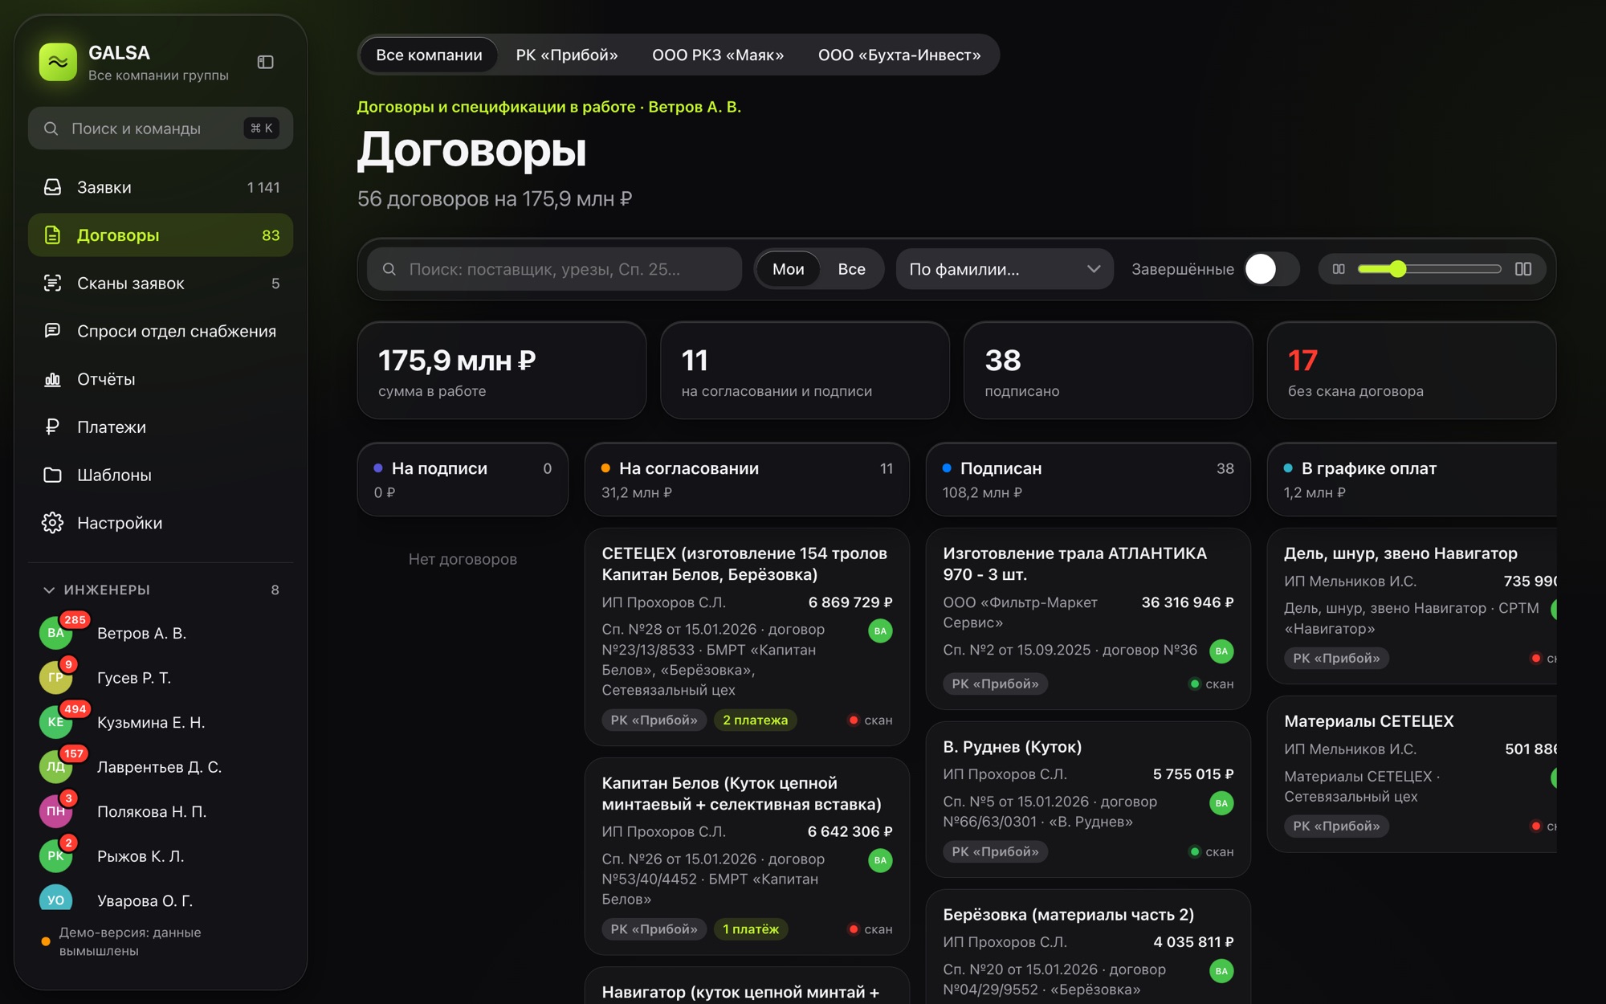Switch to РК «Прибой» company tab

pos(567,55)
